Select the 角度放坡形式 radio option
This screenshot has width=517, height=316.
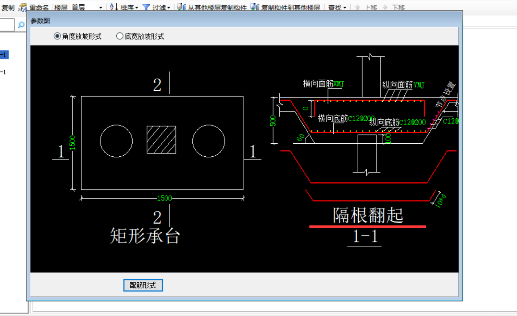pos(77,36)
